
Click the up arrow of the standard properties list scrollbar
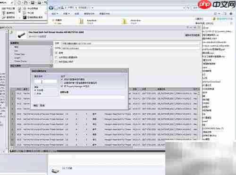51,47
